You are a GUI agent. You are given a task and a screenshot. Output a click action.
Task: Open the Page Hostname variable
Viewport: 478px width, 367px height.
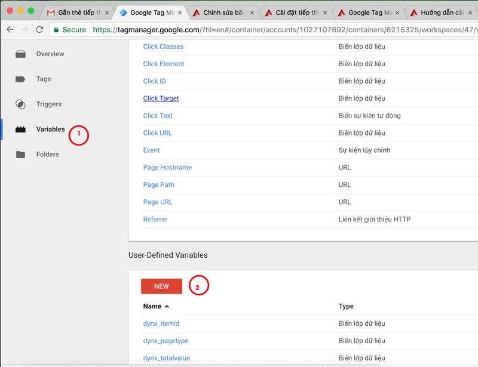167,168
